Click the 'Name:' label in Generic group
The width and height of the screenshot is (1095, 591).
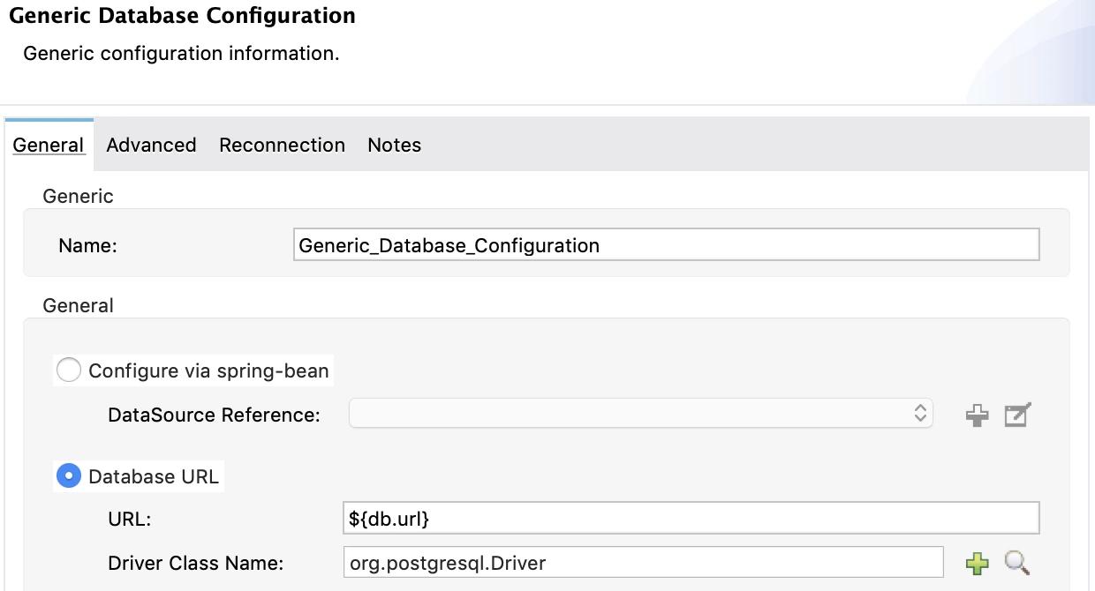pyautogui.click(x=87, y=246)
